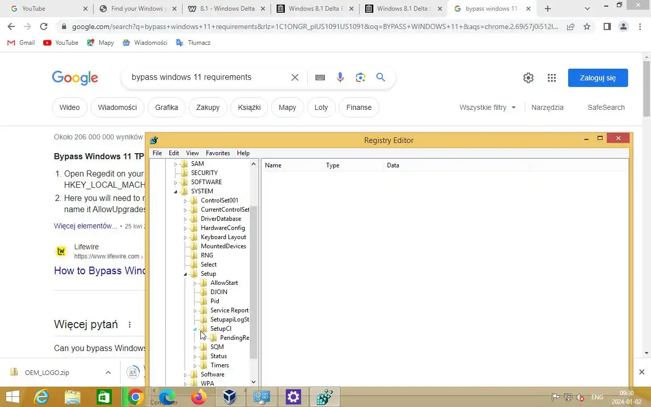Open the Registry Editor View menu
Viewport: 651px width, 407px height.
192,153
